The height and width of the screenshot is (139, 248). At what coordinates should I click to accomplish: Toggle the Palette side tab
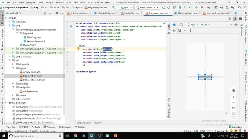pos(169,29)
